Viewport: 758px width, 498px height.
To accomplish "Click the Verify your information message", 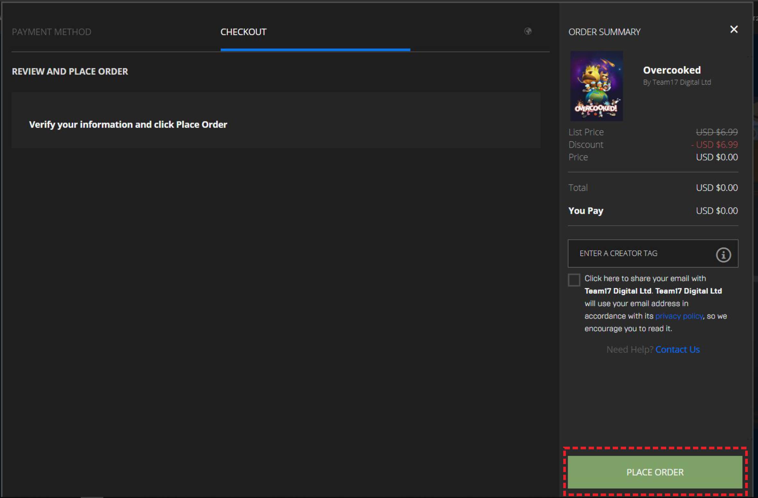I will (128, 124).
